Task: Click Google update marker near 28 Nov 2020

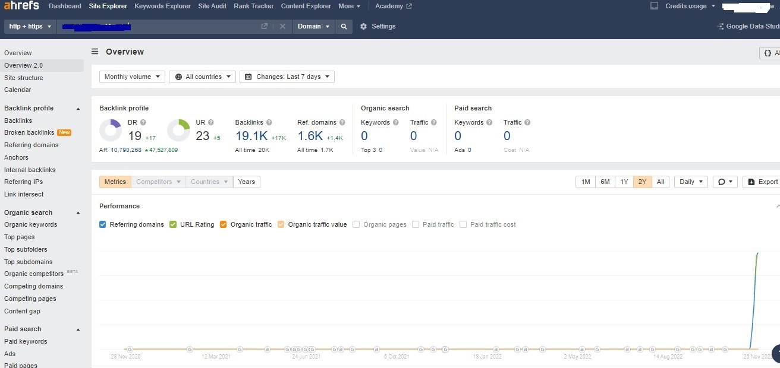Action: [130, 350]
